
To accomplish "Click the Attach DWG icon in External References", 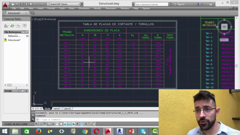I will 6,26.
